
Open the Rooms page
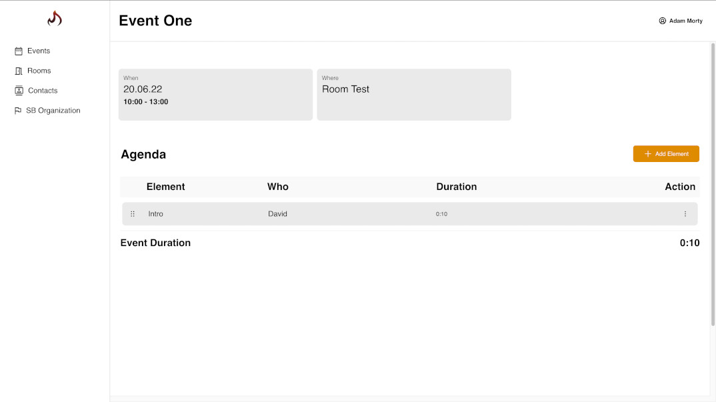[39, 71]
